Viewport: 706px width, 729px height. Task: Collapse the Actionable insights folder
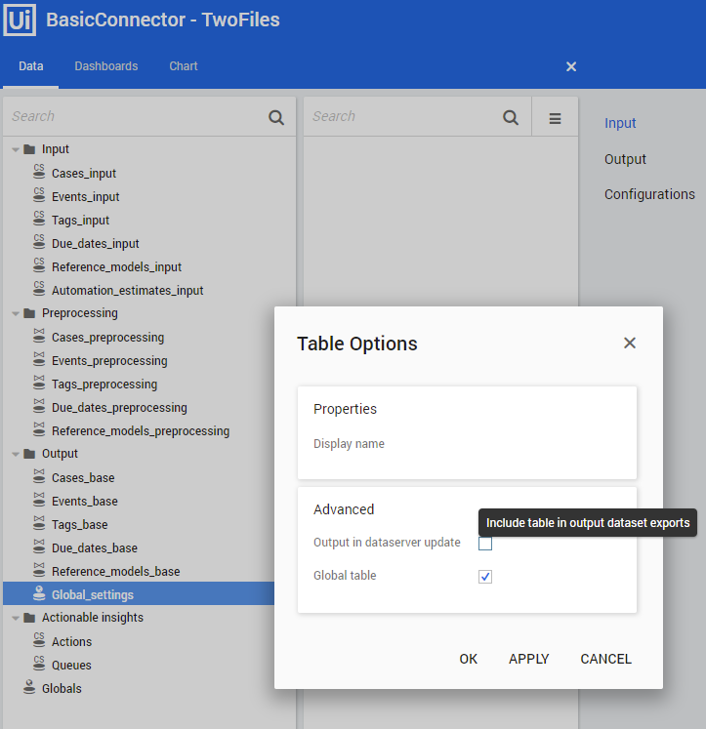tap(16, 619)
